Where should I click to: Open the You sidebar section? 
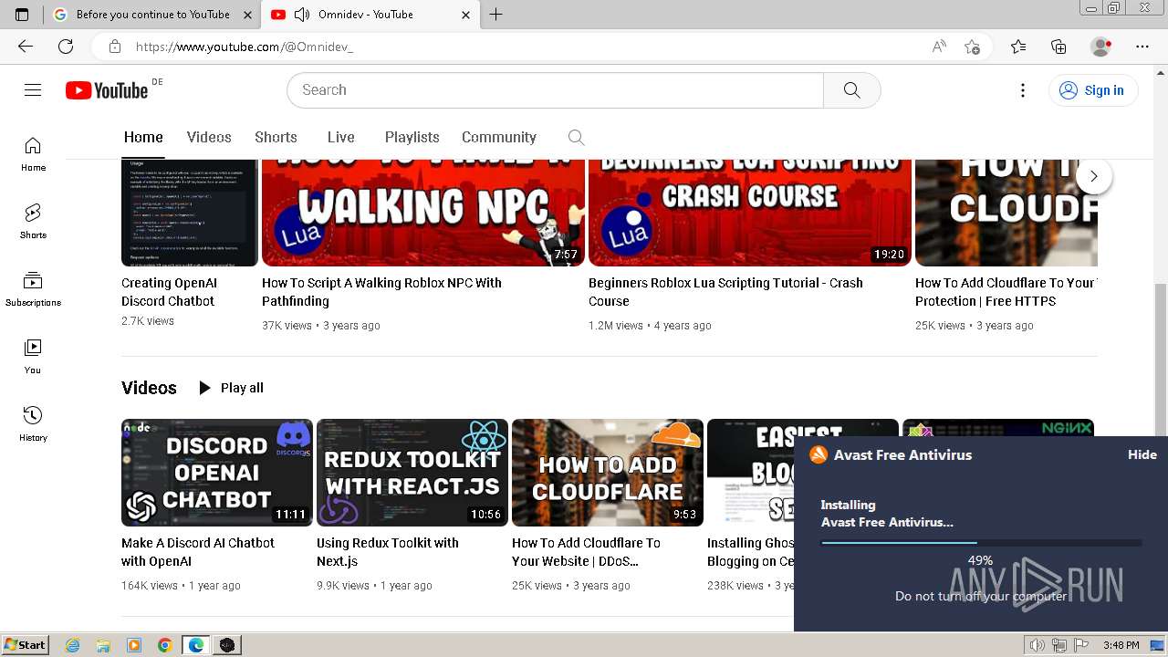tap(33, 357)
